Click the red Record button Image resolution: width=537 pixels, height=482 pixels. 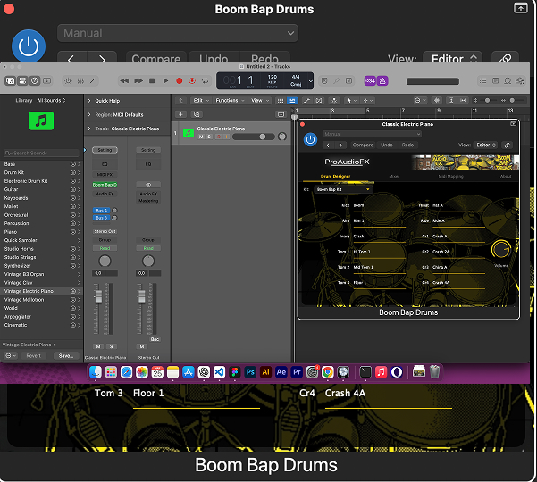(179, 80)
